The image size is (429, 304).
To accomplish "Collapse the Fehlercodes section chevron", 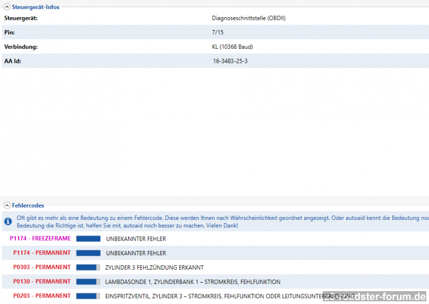I will [x=7, y=205].
